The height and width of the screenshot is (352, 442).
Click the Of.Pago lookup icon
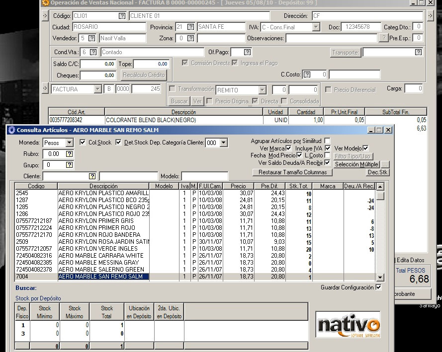247,52
